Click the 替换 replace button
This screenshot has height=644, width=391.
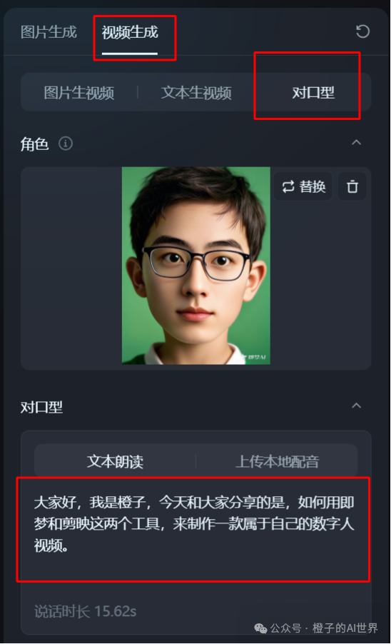(303, 186)
